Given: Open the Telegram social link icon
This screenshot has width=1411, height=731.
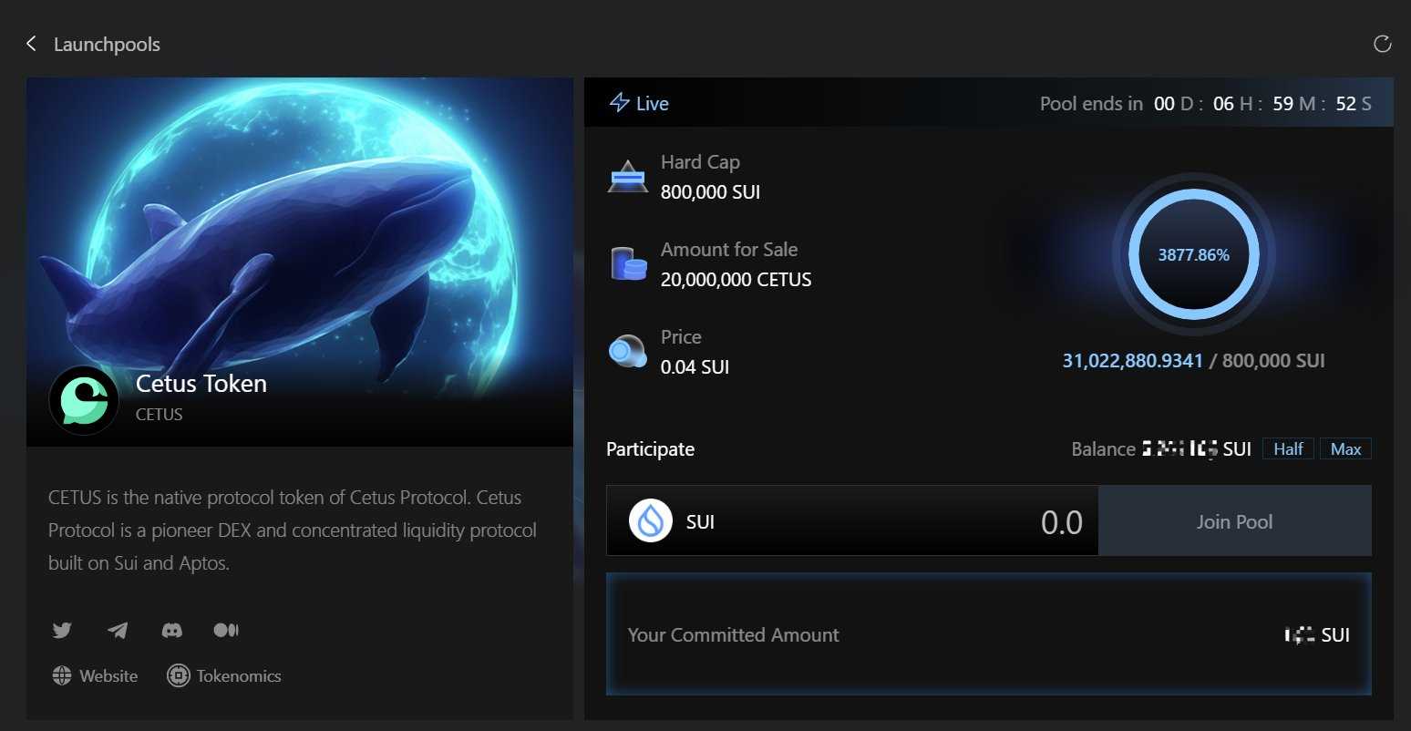Looking at the screenshot, I should 118,630.
